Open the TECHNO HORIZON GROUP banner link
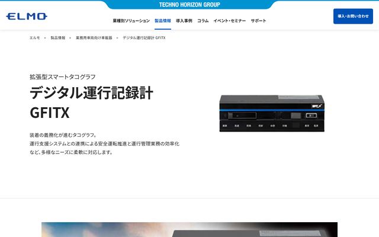This screenshot has width=379, height=237. point(189,5)
